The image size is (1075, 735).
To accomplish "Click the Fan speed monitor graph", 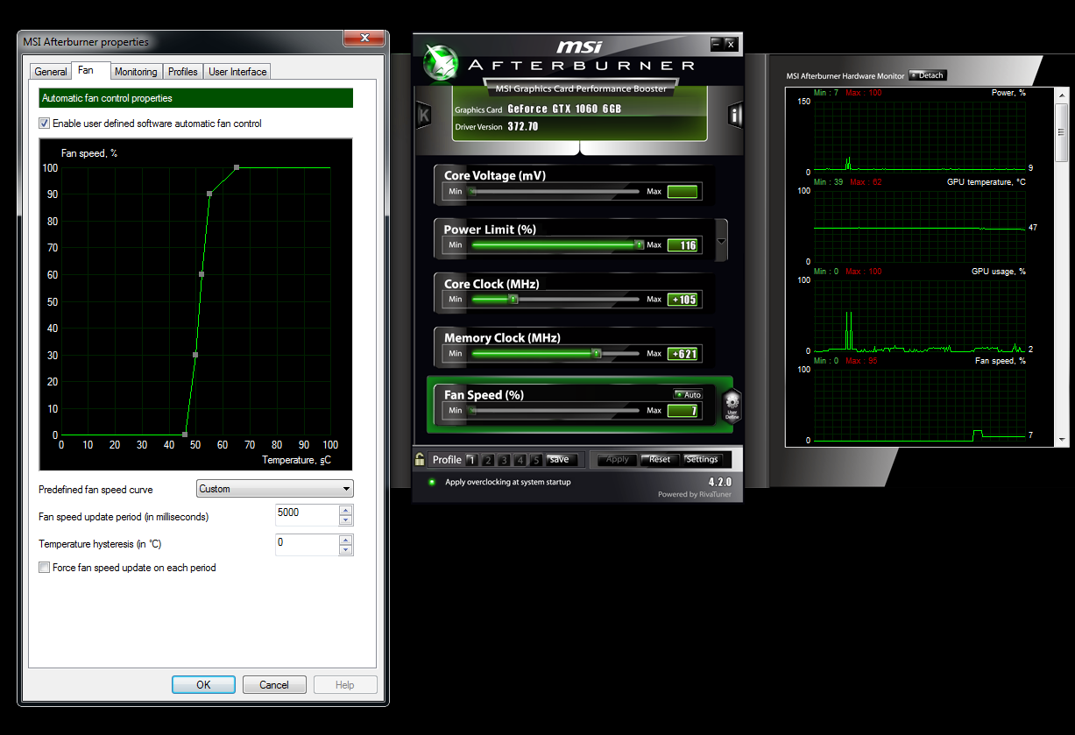I will click(x=919, y=405).
